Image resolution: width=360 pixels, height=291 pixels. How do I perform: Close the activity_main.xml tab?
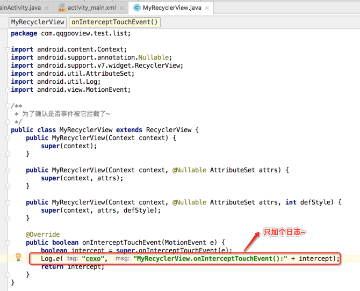coord(121,8)
